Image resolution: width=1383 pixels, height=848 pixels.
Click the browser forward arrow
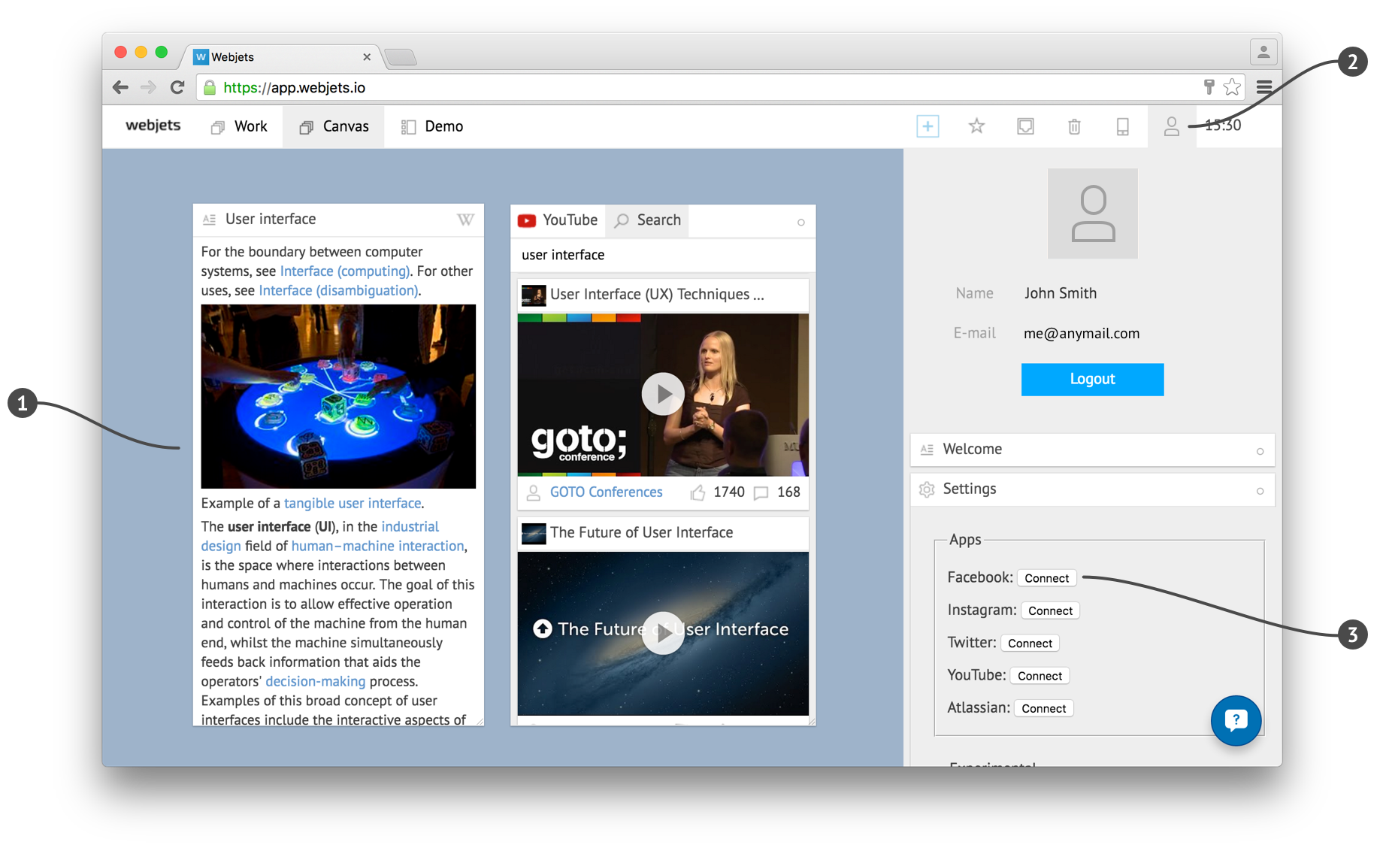(148, 87)
